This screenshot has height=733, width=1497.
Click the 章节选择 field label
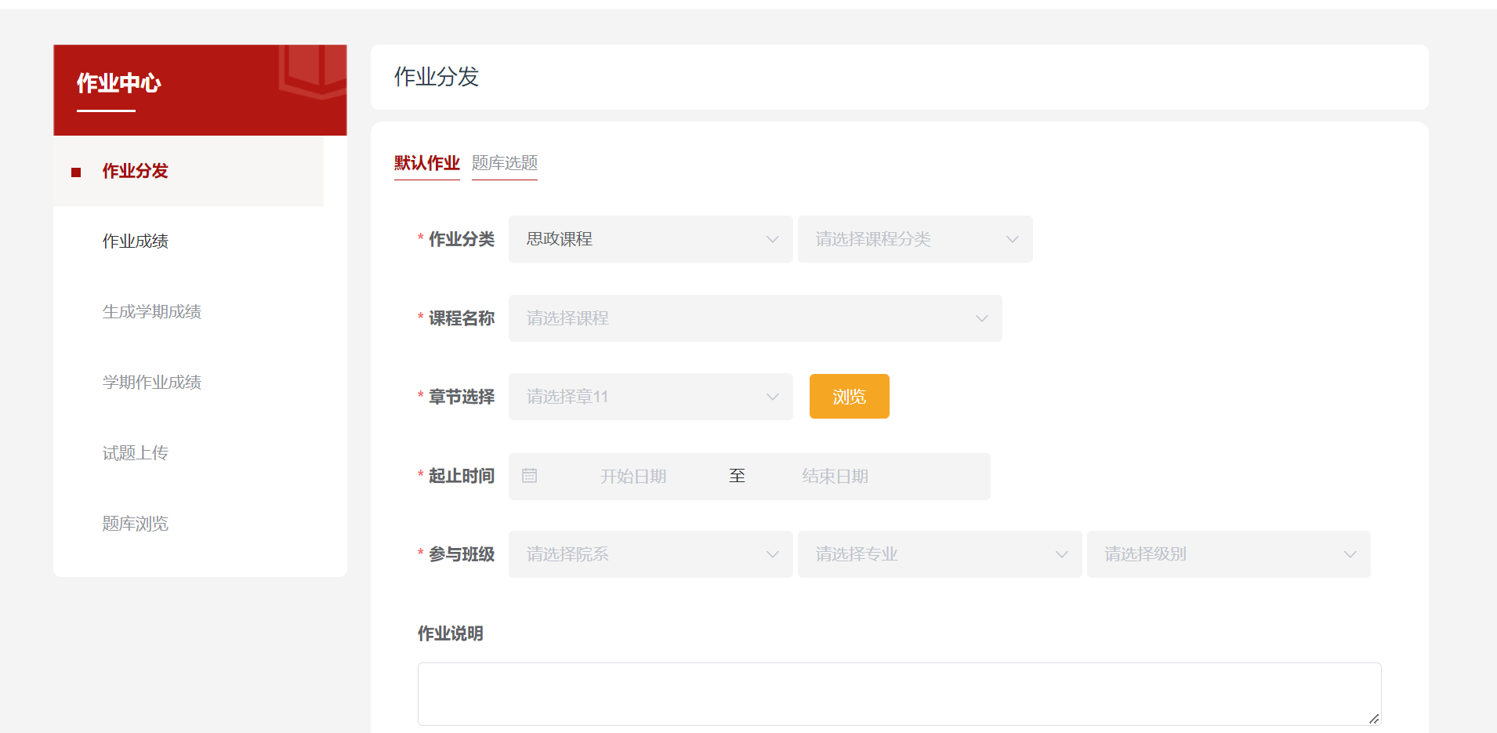point(462,397)
